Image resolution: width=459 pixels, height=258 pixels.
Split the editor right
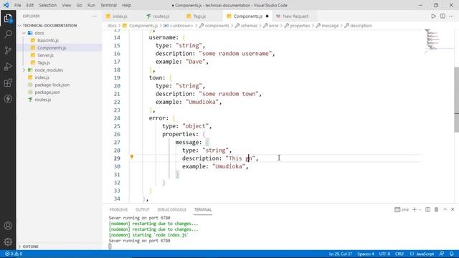point(443,16)
